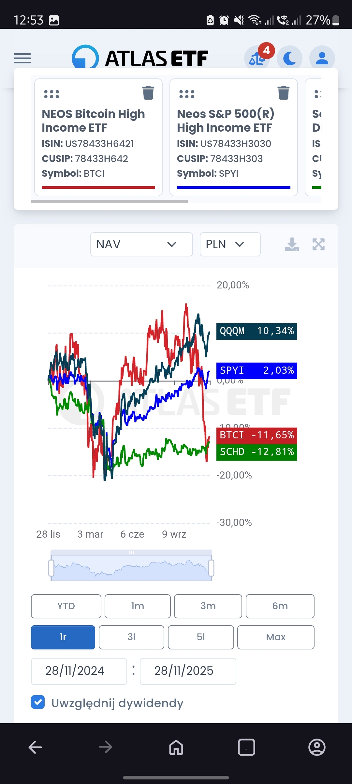Toggle dark mode with moon icon

pos(289,59)
